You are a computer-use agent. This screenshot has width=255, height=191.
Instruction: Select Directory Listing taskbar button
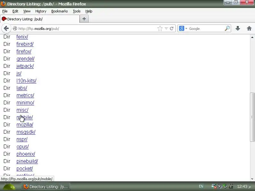46,187
